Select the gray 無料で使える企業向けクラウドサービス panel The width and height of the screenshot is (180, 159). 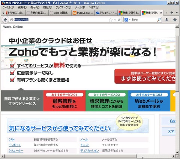(x=22, y=101)
